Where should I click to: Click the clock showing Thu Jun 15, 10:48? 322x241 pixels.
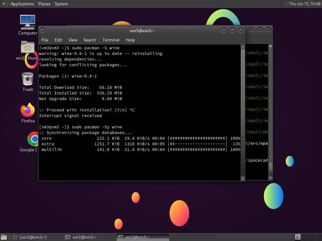pyautogui.click(x=304, y=4)
